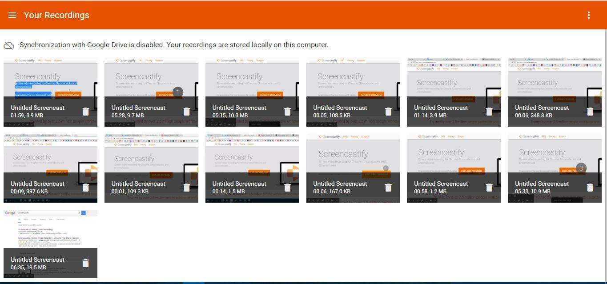Delete the 01:14, 3.9 MB recording
This screenshot has height=284, width=607.
pyautogui.click(x=490, y=111)
